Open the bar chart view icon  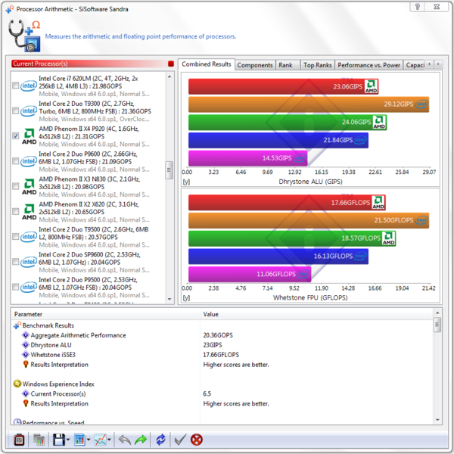tap(79, 440)
